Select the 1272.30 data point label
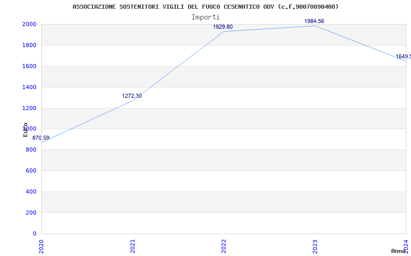Viewport: 411px width, 256px height. [132, 96]
